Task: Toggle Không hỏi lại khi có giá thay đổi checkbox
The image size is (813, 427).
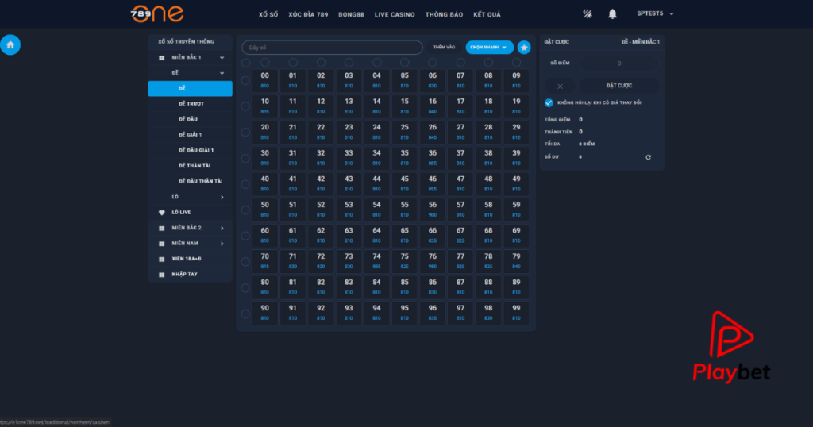Action: pyautogui.click(x=549, y=102)
